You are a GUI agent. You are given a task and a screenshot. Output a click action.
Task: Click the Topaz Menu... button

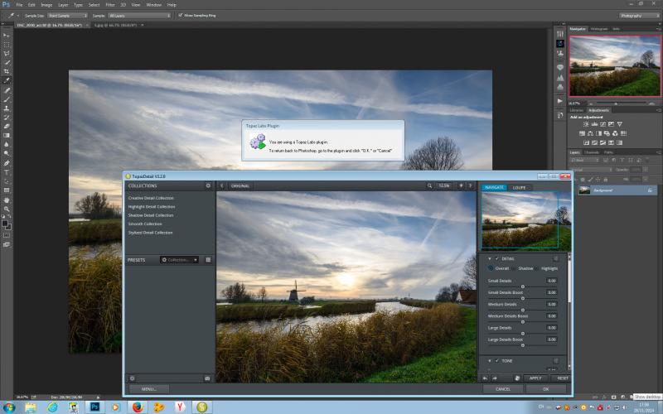coord(149,389)
